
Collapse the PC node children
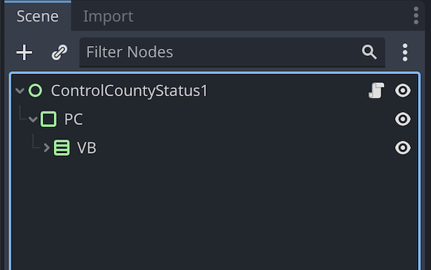(x=33, y=119)
